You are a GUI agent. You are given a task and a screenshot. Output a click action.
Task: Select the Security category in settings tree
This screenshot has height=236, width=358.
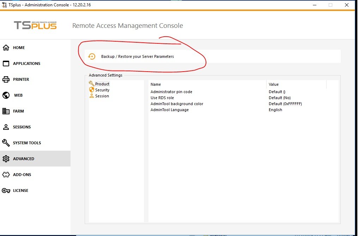coord(102,90)
